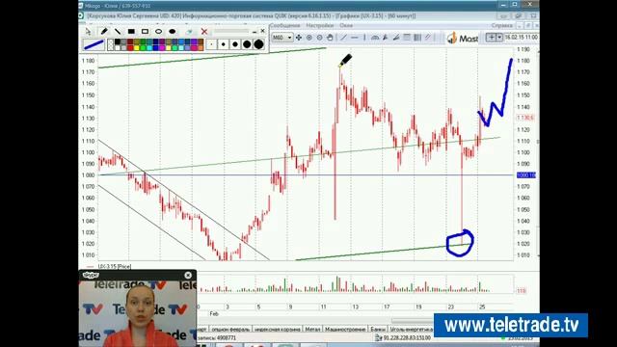The image size is (617, 347).
Task: Click the horizontal levels grid icon
Action: tap(407, 38)
